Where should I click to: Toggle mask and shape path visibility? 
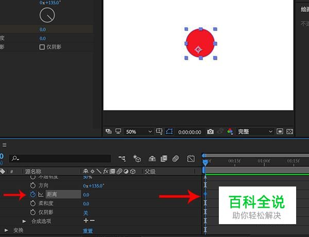[169, 131]
